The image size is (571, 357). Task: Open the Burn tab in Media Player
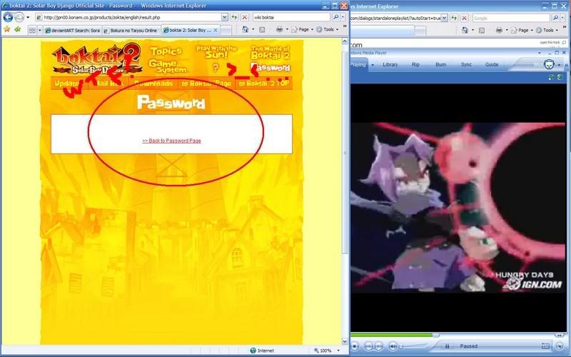tap(441, 64)
